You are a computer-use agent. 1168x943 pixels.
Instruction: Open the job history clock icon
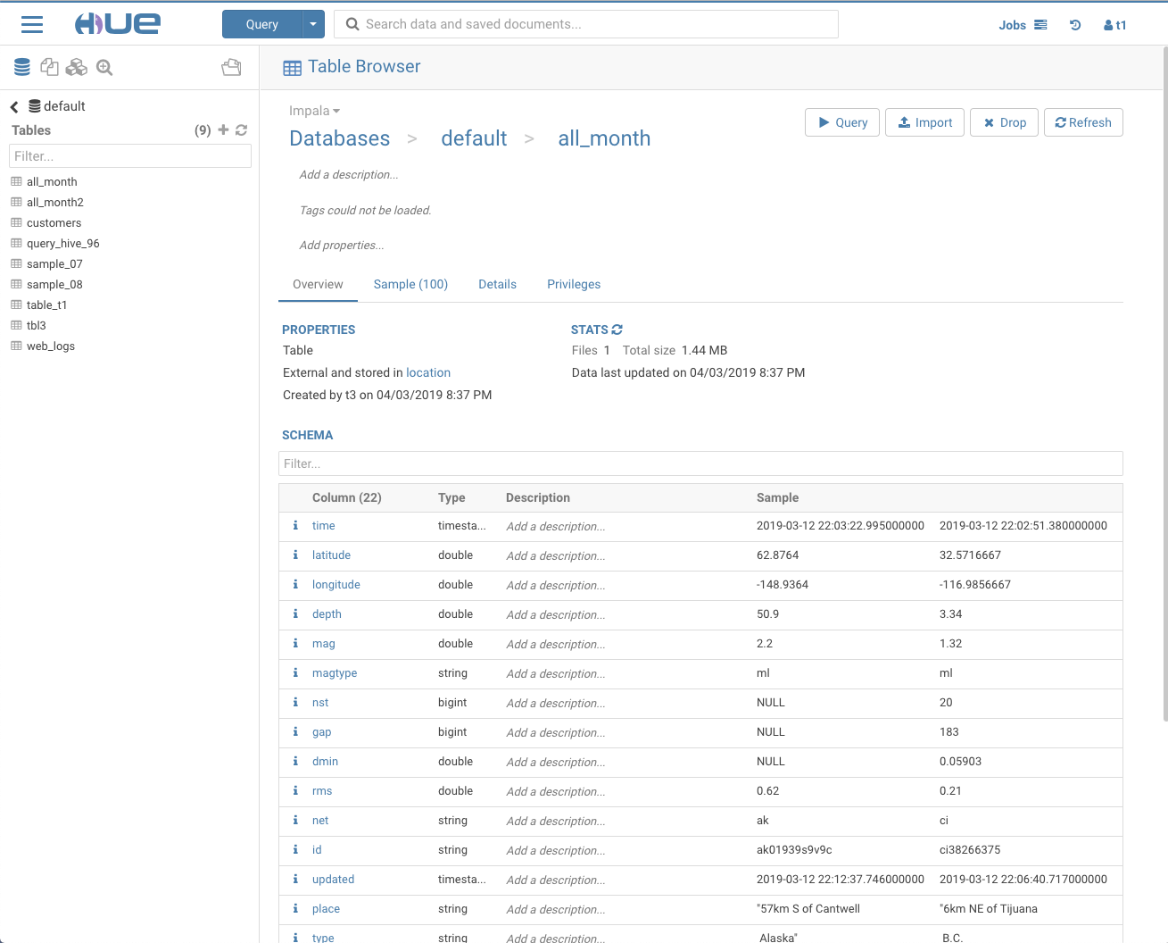click(1075, 25)
